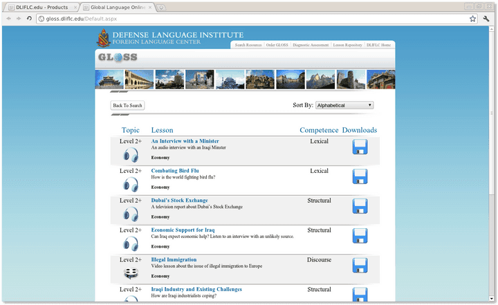
Task: Open the Diagnostic Assessment nav item
Action: [311, 45]
